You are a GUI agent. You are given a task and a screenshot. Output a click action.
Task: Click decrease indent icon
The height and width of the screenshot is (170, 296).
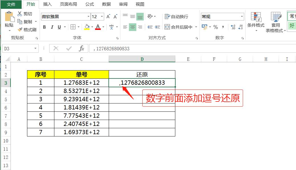click(x=150, y=27)
